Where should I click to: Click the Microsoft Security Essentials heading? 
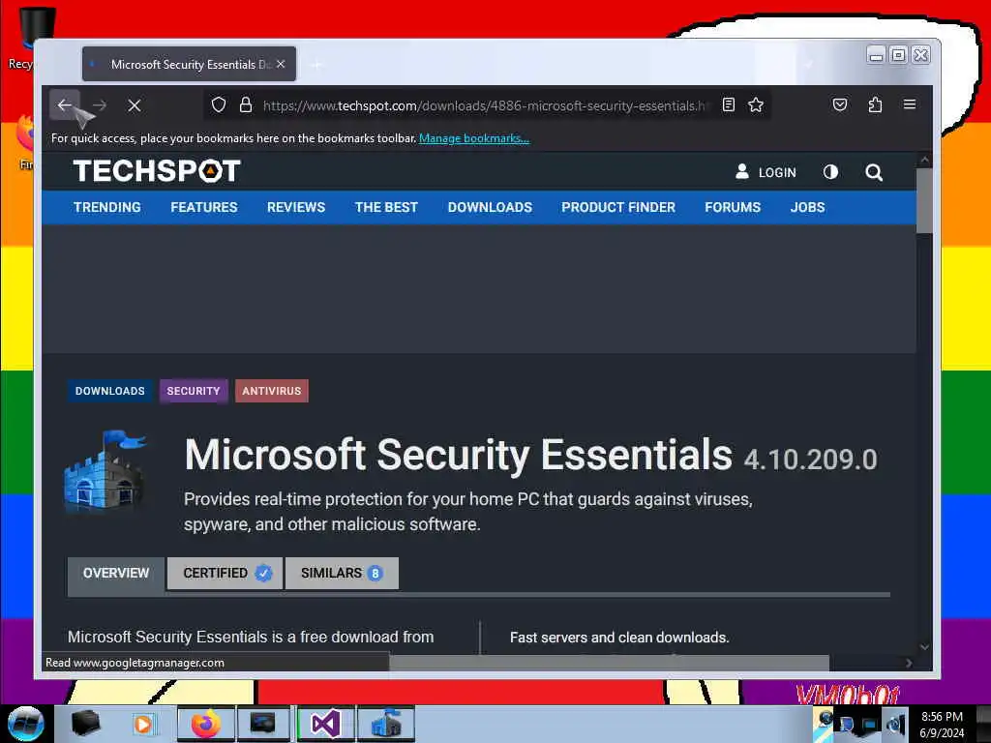click(x=458, y=455)
